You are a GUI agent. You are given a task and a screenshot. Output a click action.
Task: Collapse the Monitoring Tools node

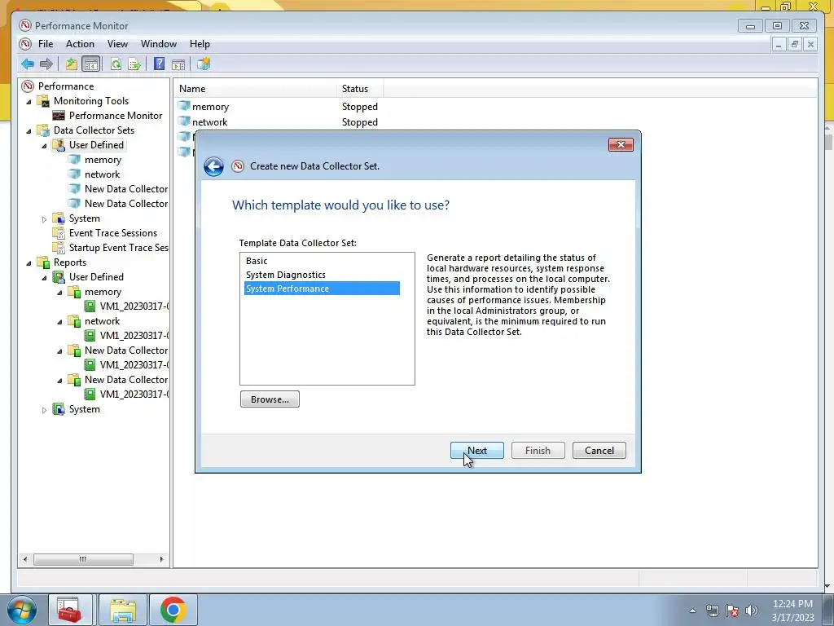29,101
